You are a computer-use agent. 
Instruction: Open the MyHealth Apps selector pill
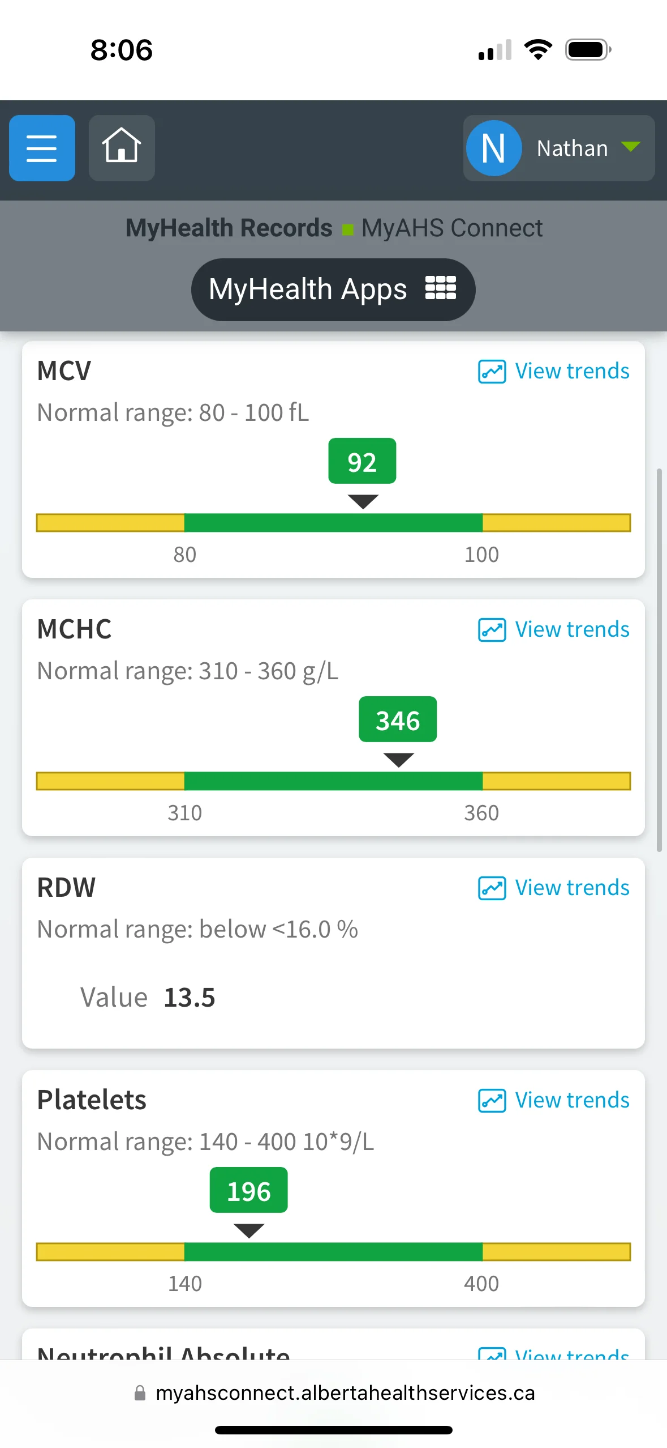[x=333, y=289]
